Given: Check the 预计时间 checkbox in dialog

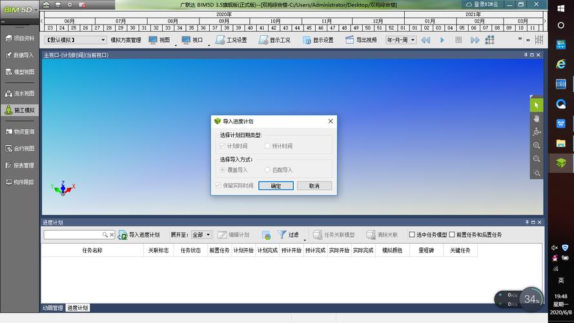Looking at the screenshot, I should (267, 146).
